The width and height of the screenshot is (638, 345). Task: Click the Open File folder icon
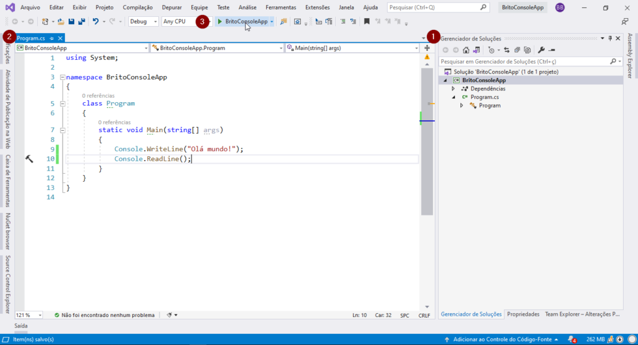pyautogui.click(x=60, y=22)
